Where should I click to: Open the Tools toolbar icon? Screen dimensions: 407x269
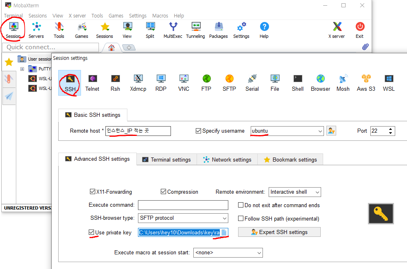click(x=59, y=30)
